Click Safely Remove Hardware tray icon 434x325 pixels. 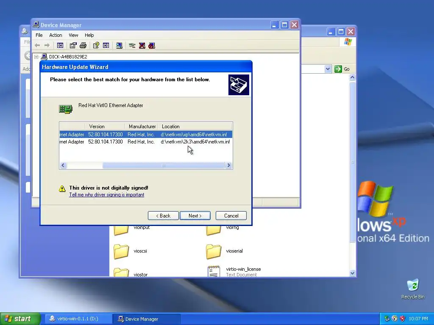[x=387, y=319]
